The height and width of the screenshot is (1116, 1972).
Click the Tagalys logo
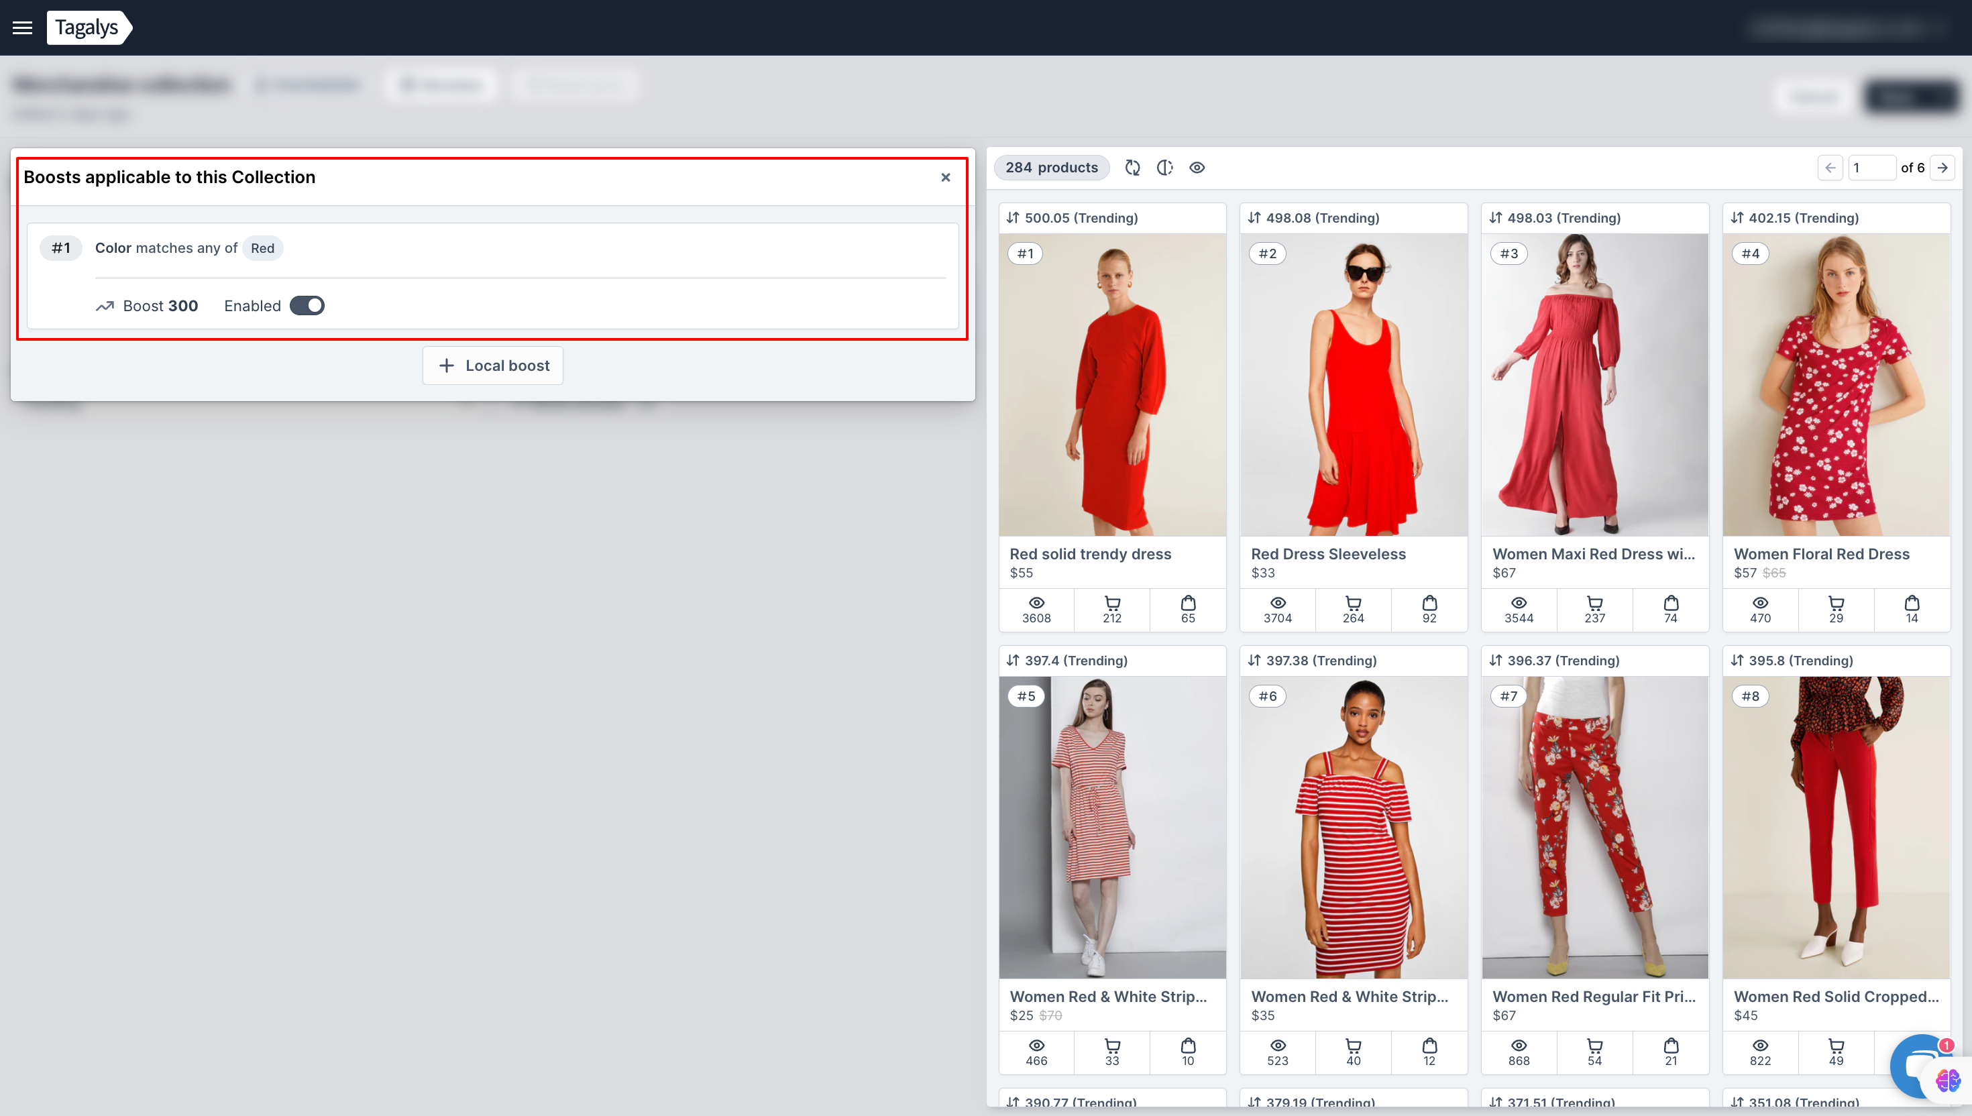tap(89, 27)
